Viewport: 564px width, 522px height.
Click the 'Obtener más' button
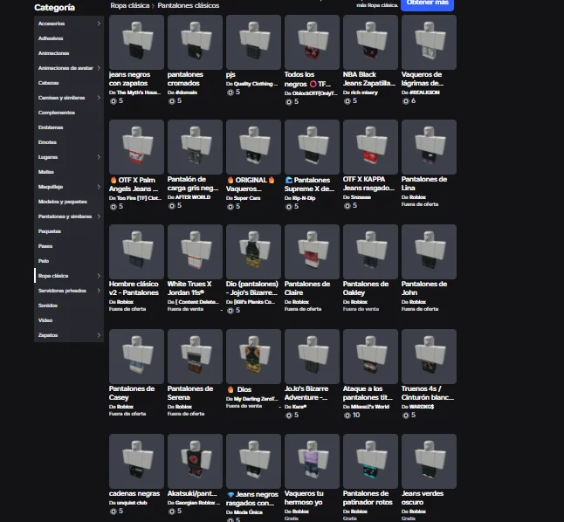(x=428, y=3)
